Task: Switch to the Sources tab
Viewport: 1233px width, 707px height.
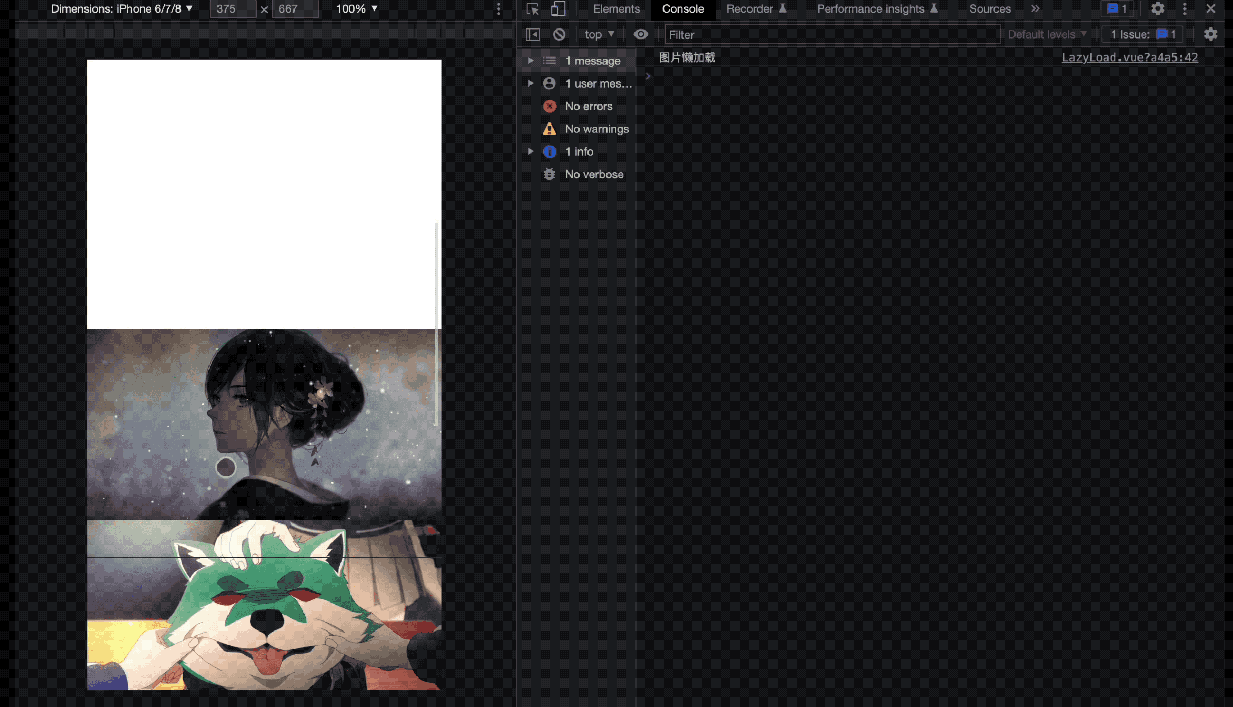Action: [x=990, y=9]
